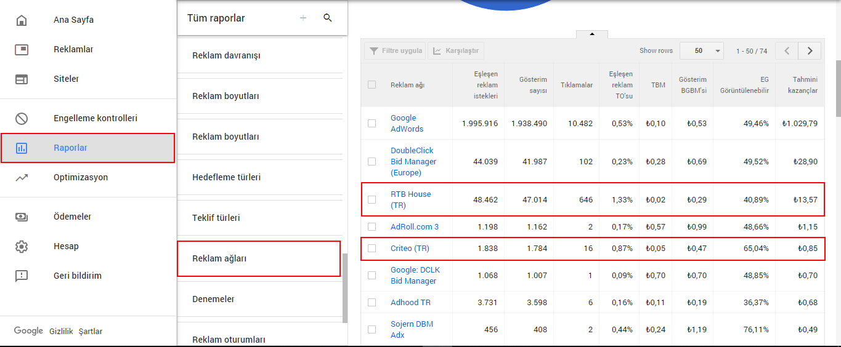Open the AdRoll.com 3 link
Screen dimensions: 841x347
[415, 226]
